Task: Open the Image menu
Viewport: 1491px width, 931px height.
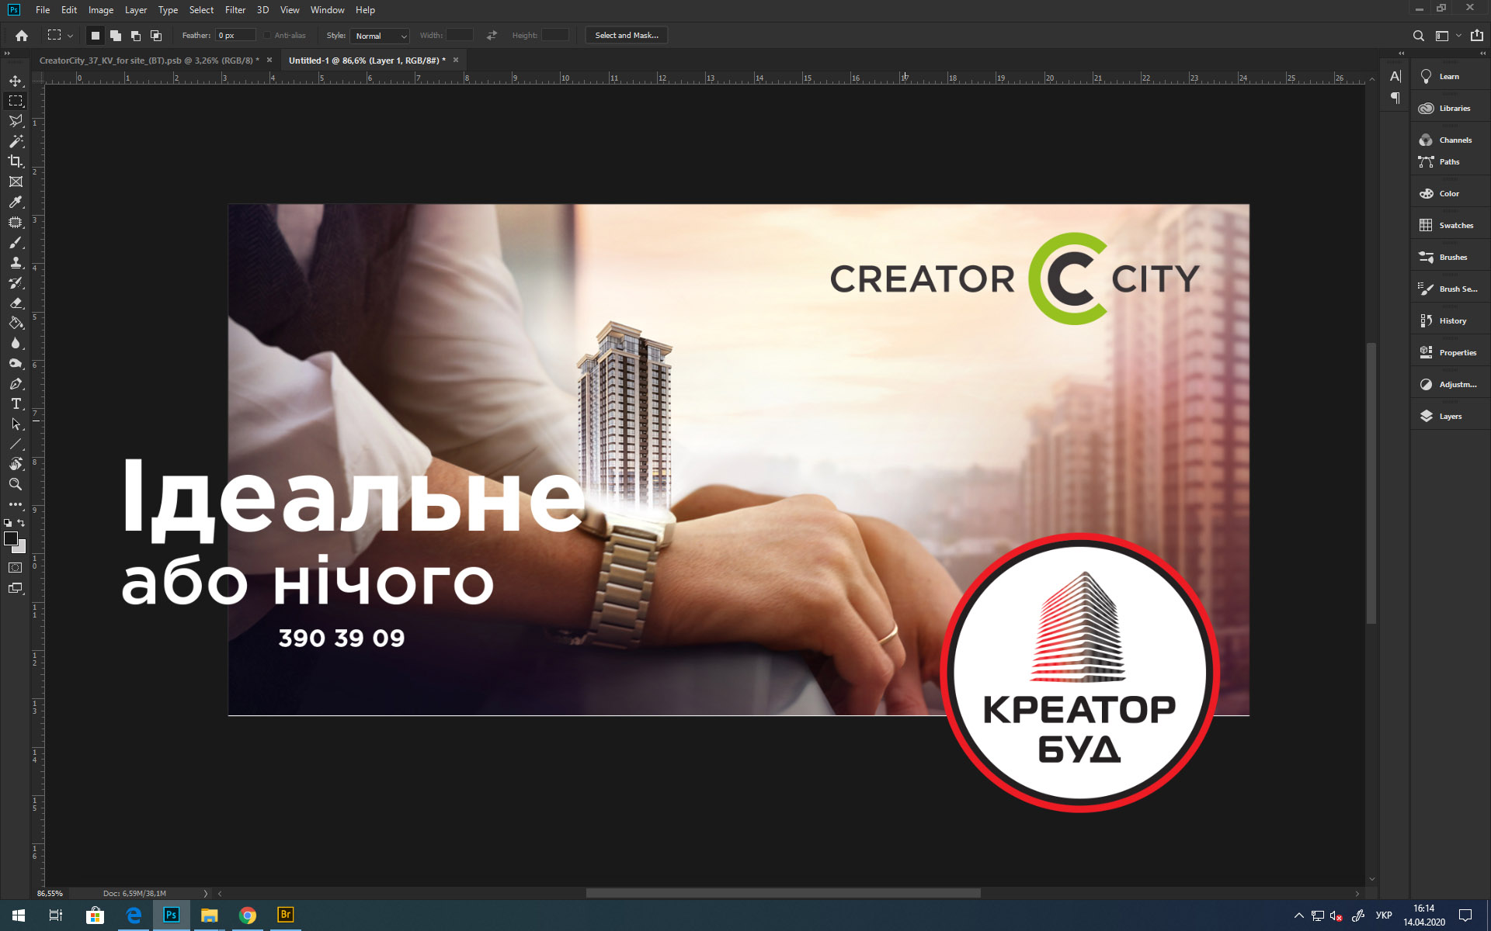Action: [101, 10]
